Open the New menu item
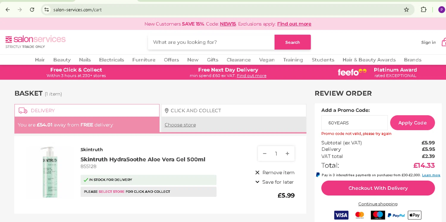The height and width of the screenshot is (222, 446). click(193, 60)
